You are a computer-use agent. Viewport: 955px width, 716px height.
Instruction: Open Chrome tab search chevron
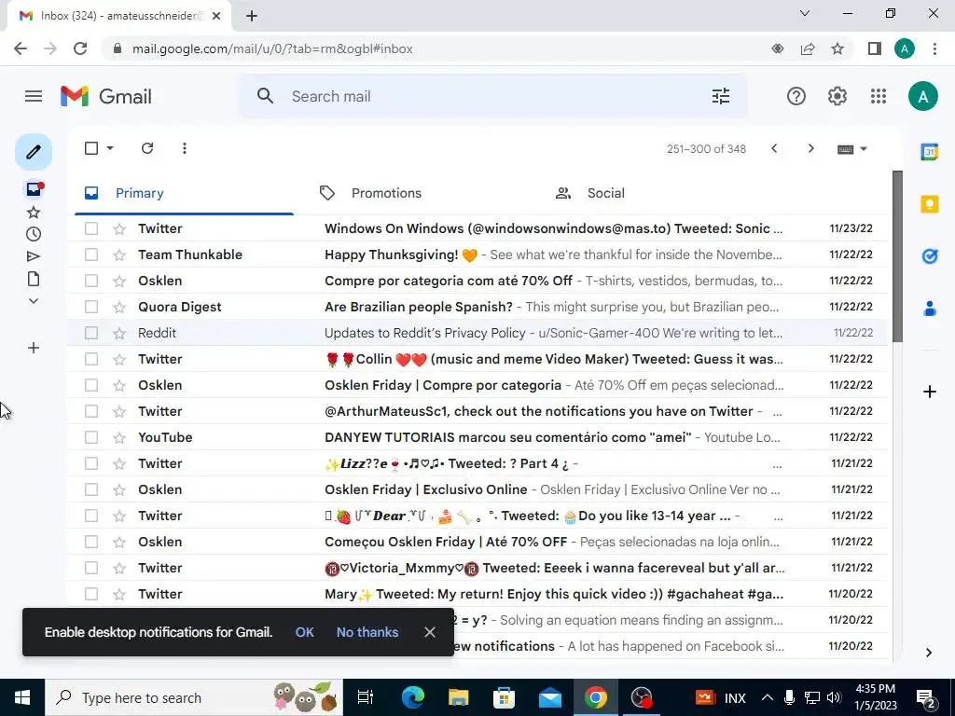click(805, 13)
